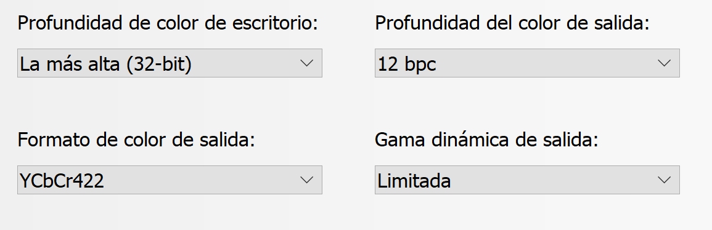Select the Limitada value text
The image size is (712, 230).
[x=414, y=181]
